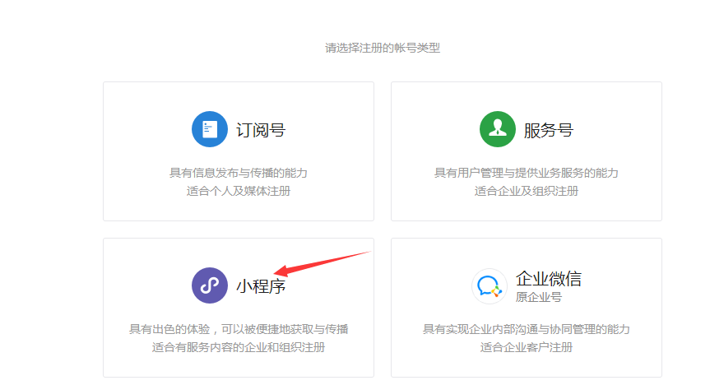The height and width of the screenshot is (385, 710).
Task: Click text 具有出色的体验，可以被便捷地获取与传播
Action: pos(239,329)
